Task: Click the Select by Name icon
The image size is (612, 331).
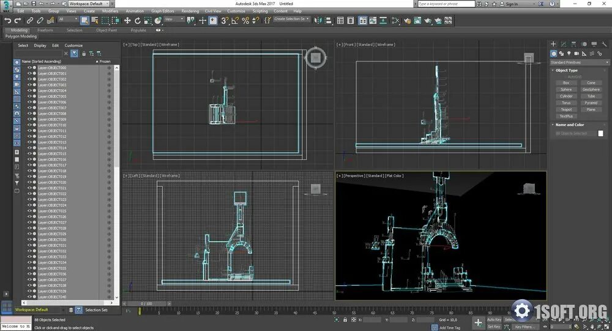Action: (94, 20)
